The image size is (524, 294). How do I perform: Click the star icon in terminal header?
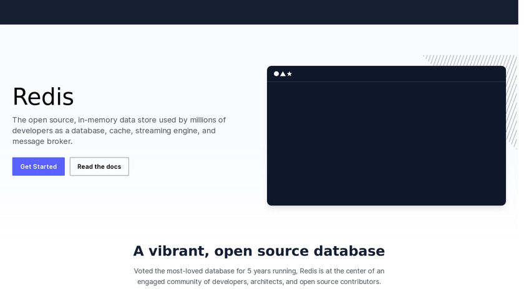pyautogui.click(x=289, y=73)
